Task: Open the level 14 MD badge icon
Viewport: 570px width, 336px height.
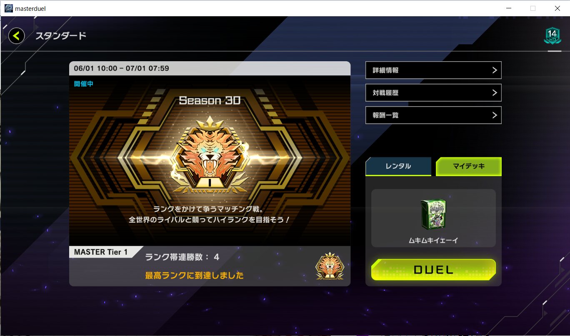Action: pos(552,36)
